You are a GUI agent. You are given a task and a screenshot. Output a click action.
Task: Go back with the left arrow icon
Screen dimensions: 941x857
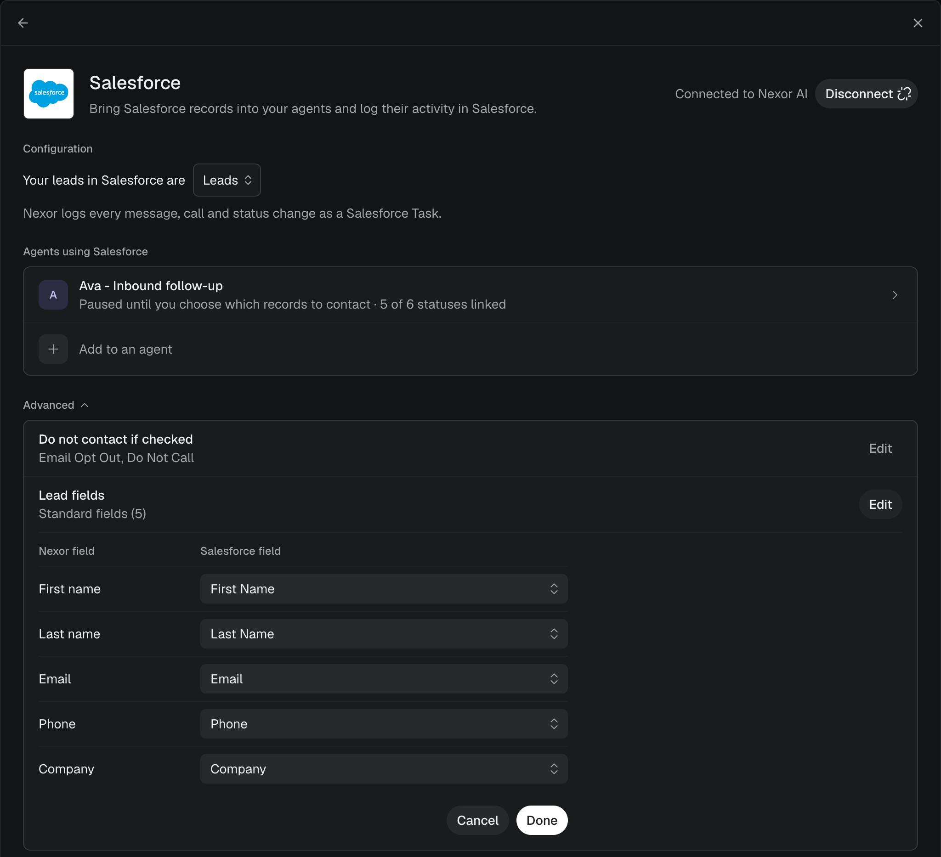pos(23,23)
